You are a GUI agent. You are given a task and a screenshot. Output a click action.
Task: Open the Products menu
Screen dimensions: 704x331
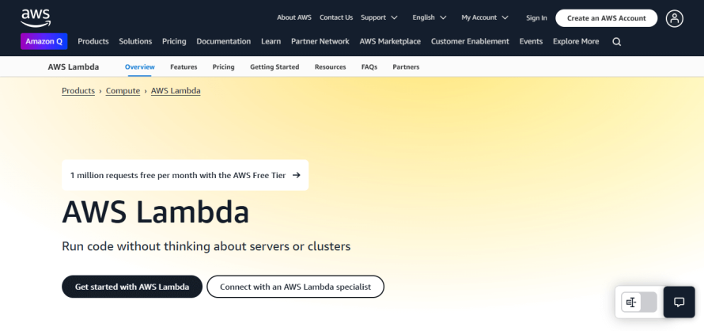(x=93, y=41)
